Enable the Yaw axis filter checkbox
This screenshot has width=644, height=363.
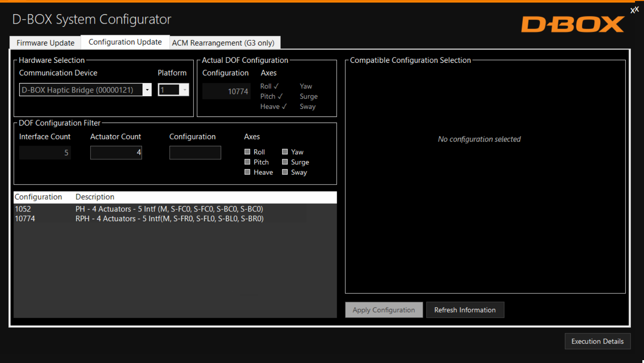coord(285,152)
